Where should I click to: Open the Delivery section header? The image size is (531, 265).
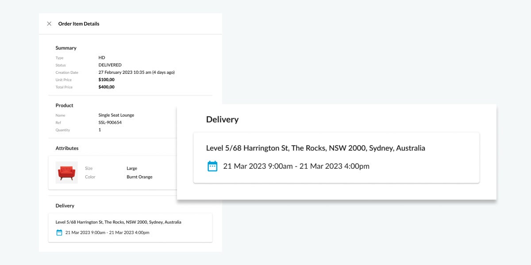tap(65, 205)
